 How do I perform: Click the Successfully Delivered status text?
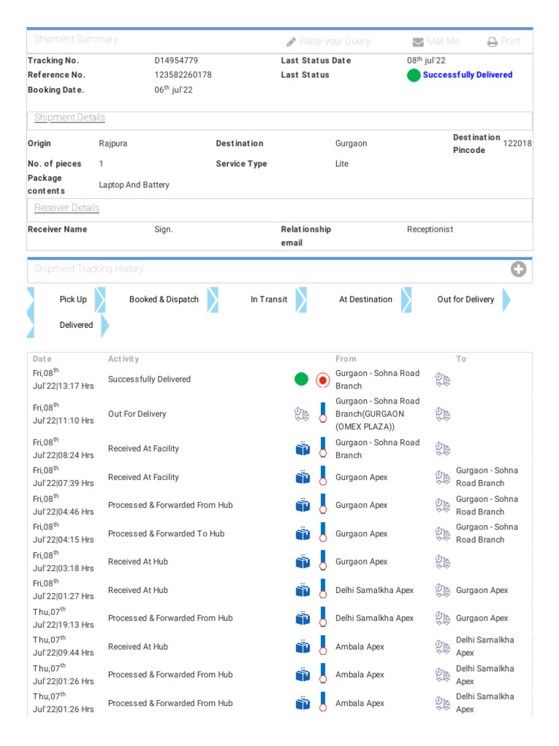coord(467,75)
